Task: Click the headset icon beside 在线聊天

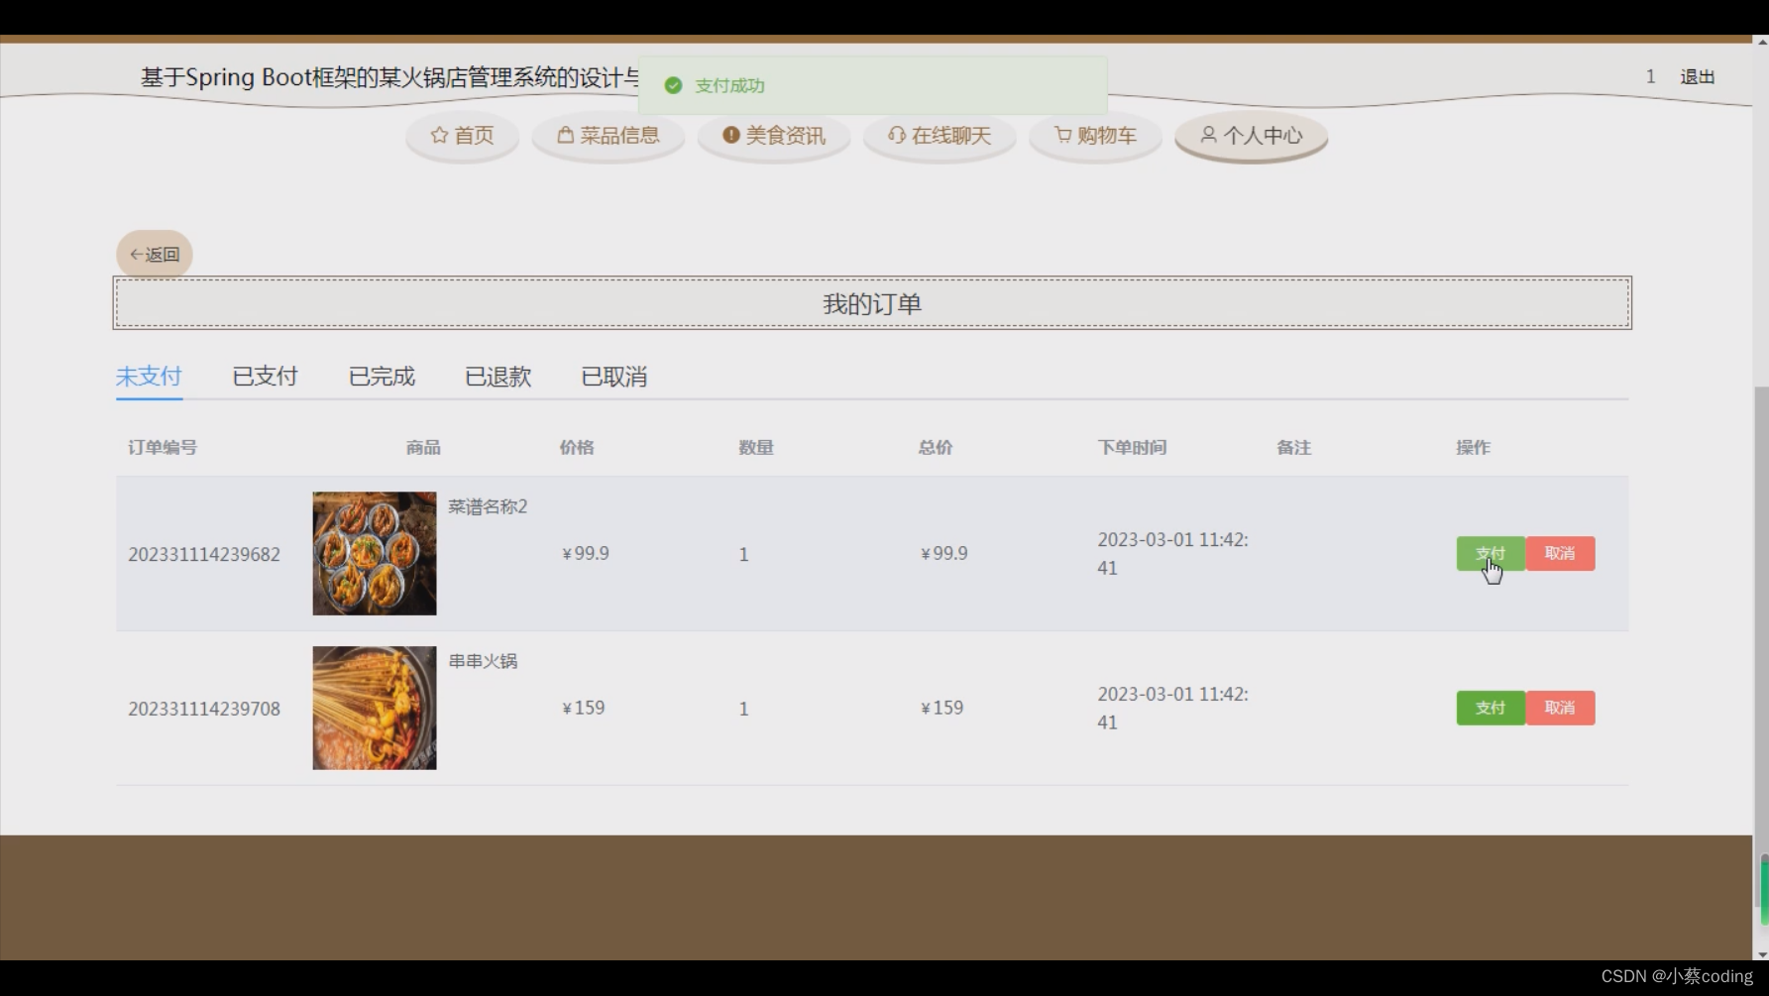Action: pyautogui.click(x=896, y=135)
